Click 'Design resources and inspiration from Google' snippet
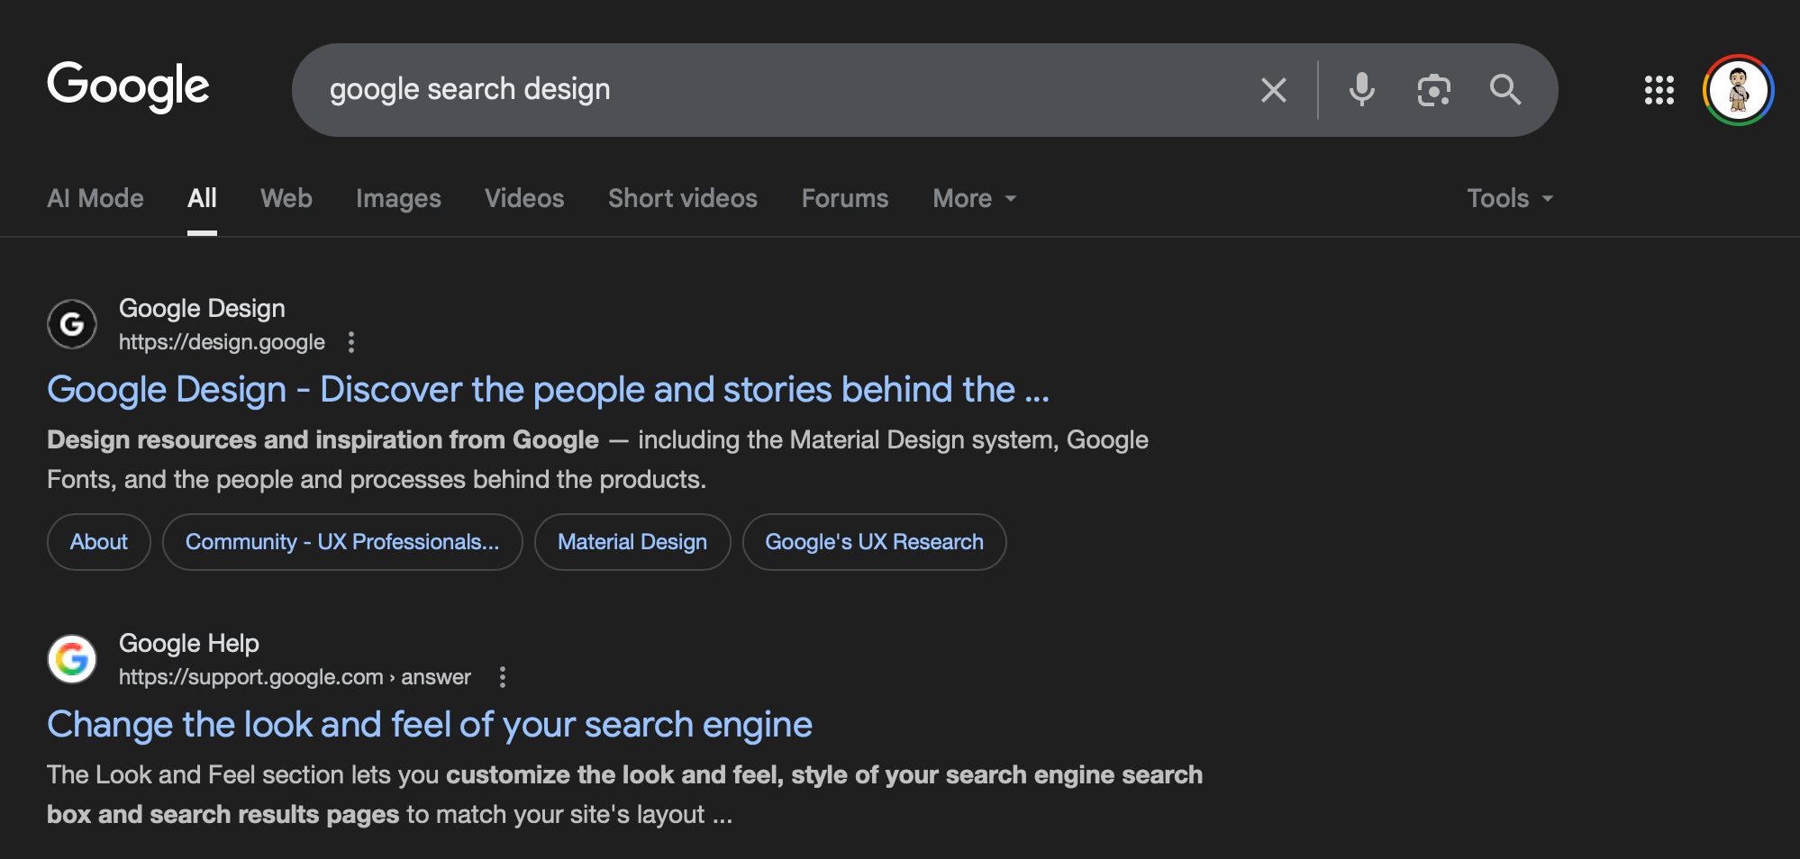This screenshot has width=1800, height=859. point(323,439)
